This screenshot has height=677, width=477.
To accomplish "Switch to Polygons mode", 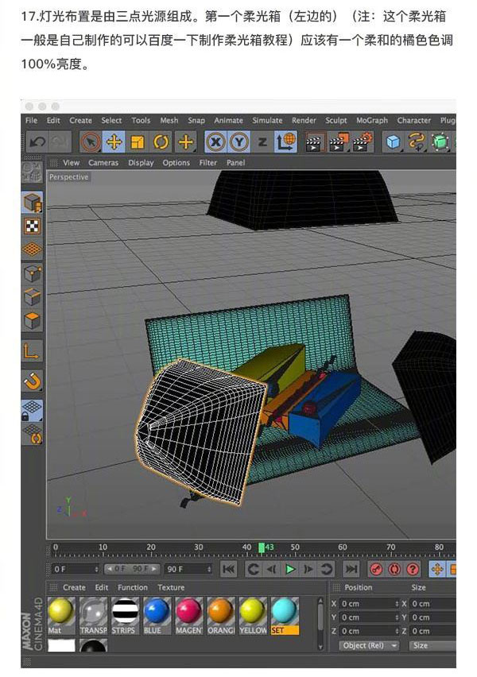I will (33, 321).
